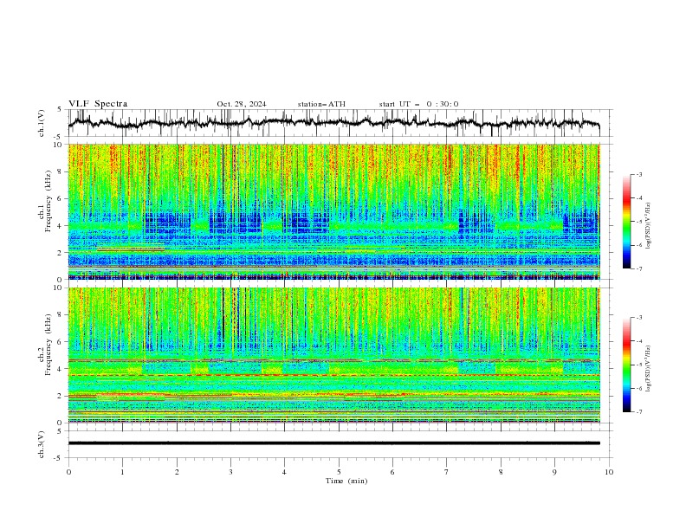
Task: Click the "VLF Spectra" plot title
Action: [x=98, y=104]
